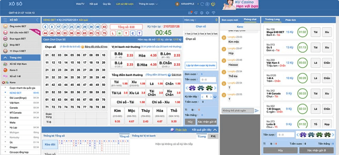Click the send message arrow in chat
This screenshot has width=339, height=155.
point(257,111)
